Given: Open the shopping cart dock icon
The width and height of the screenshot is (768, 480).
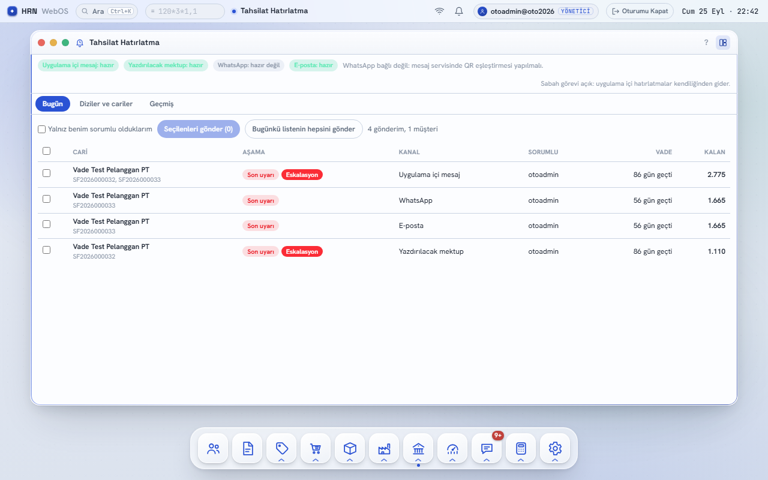Looking at the screenshot, I should click(316, 448).
